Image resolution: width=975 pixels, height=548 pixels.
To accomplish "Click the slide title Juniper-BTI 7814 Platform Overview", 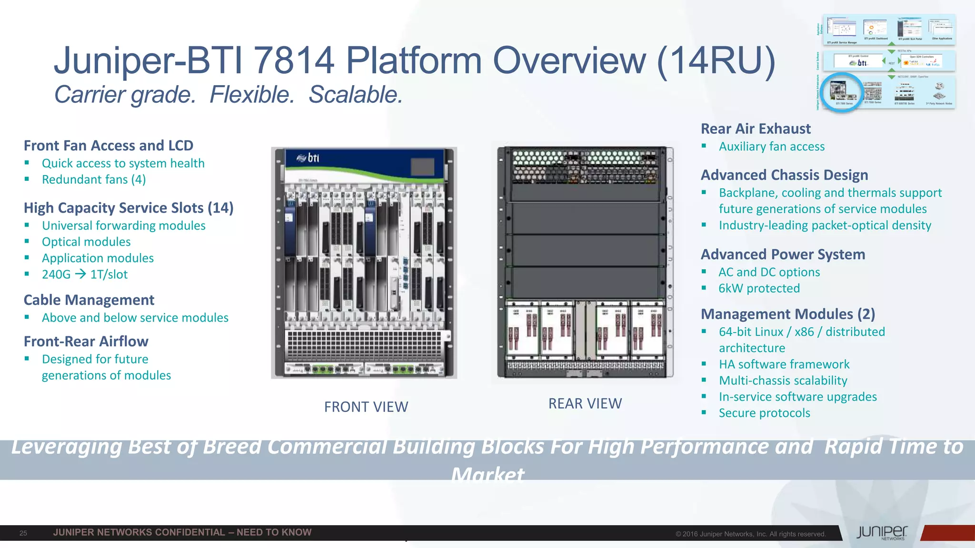I will point(414,60).
